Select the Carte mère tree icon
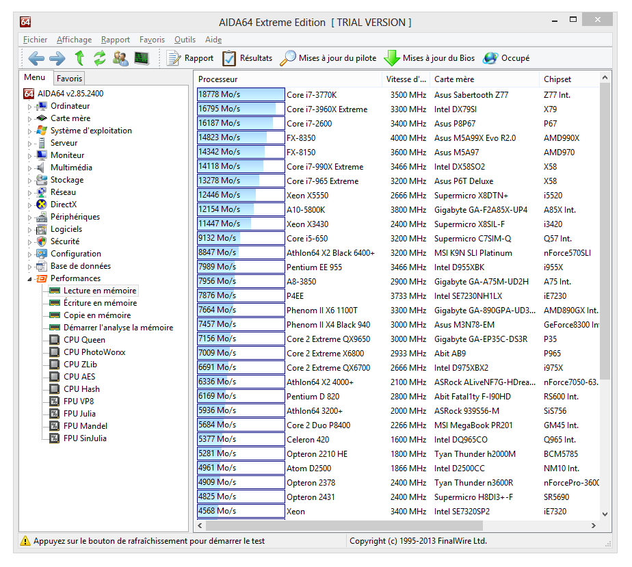This screenshot has width=632, height=567. [41, 118]
